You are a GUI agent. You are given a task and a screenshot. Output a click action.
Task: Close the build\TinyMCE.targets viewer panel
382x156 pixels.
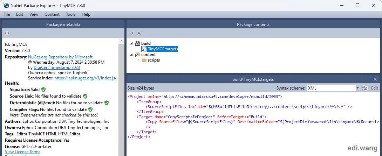(x=375, y=79)
